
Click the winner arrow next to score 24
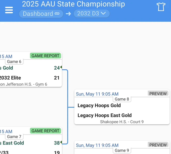pyautogui.click(x=61, y=67)
